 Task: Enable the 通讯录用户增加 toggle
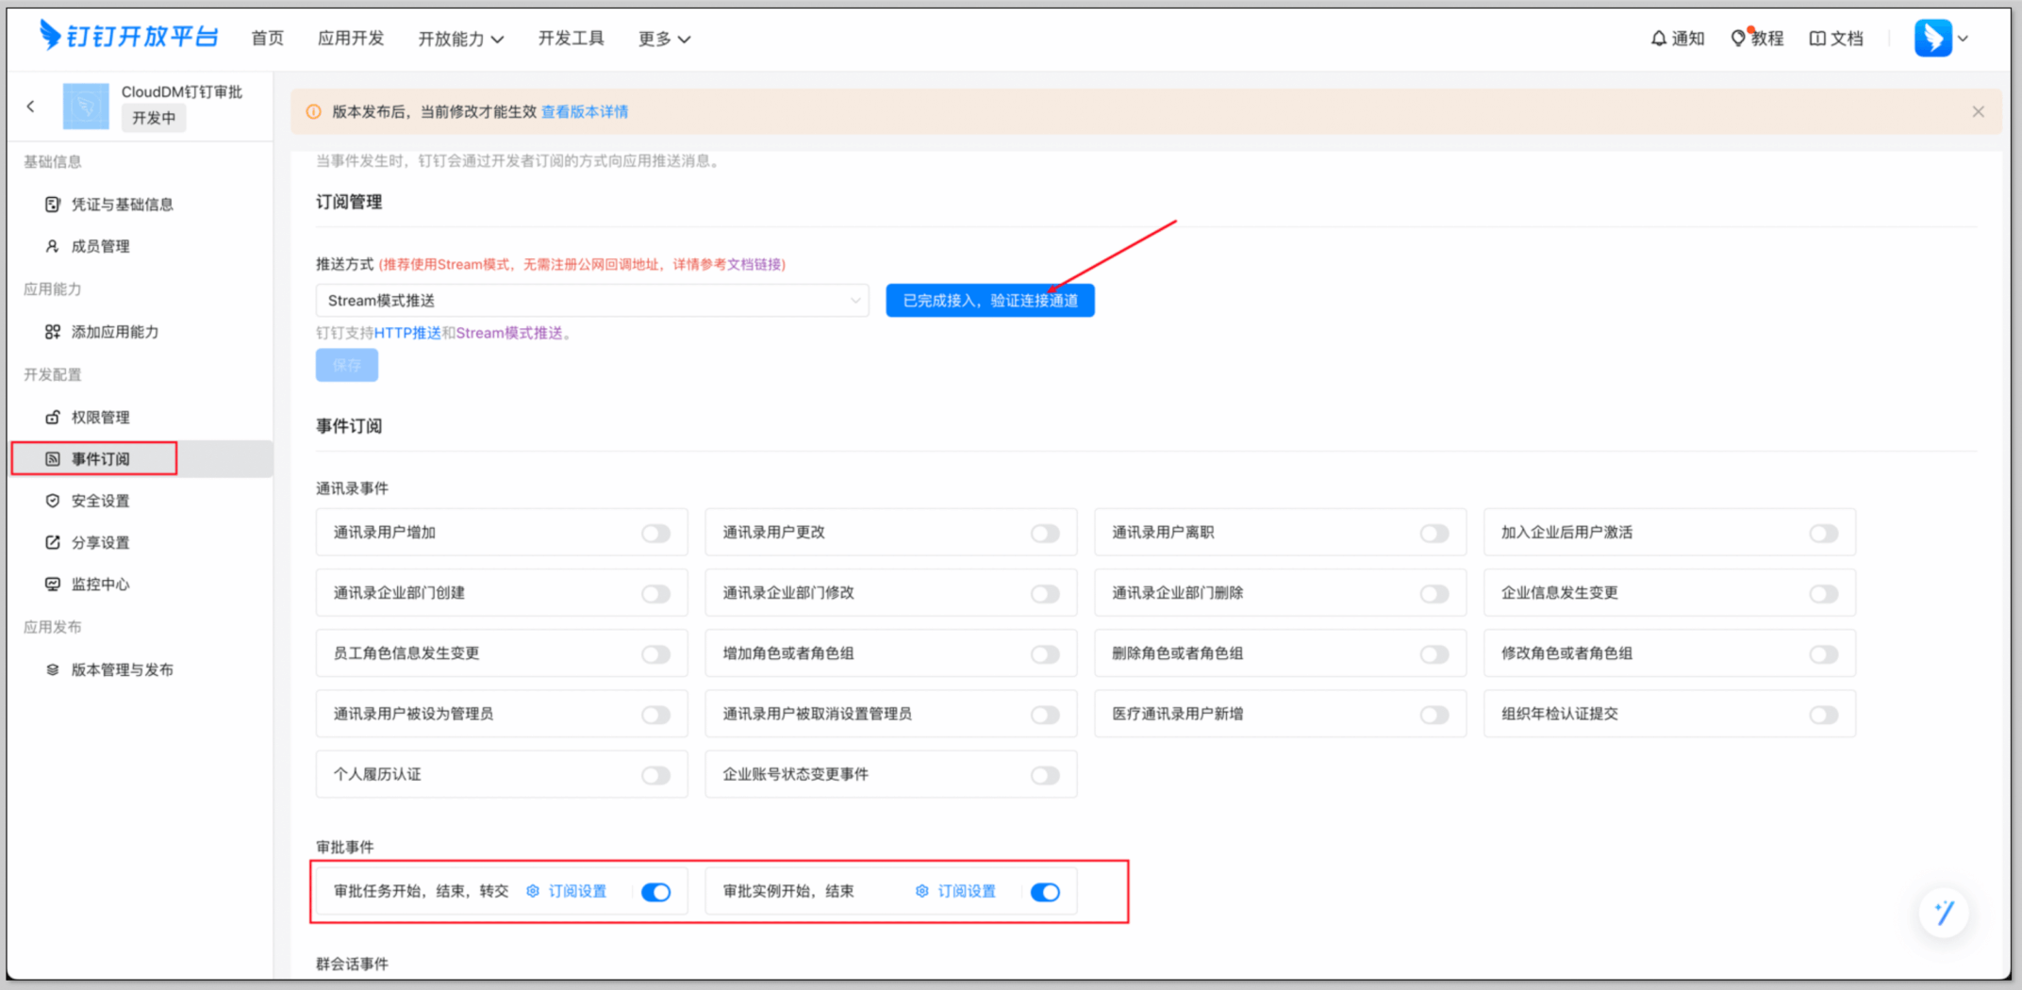[655, 534]
